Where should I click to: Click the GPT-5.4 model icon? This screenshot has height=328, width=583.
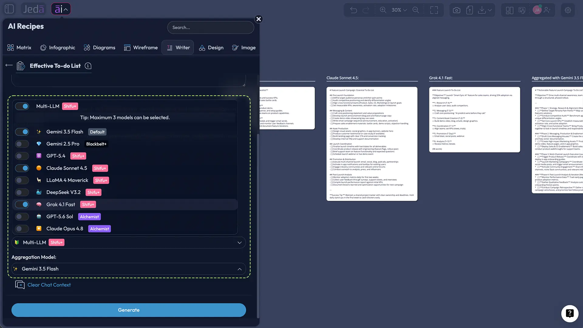[x=39, y=156]
